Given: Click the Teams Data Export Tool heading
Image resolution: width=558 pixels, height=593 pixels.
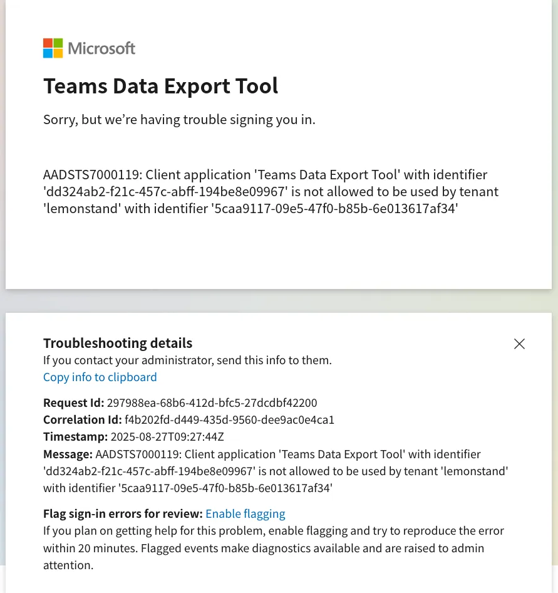Looking at the screenshot, I should click(160, 86).
